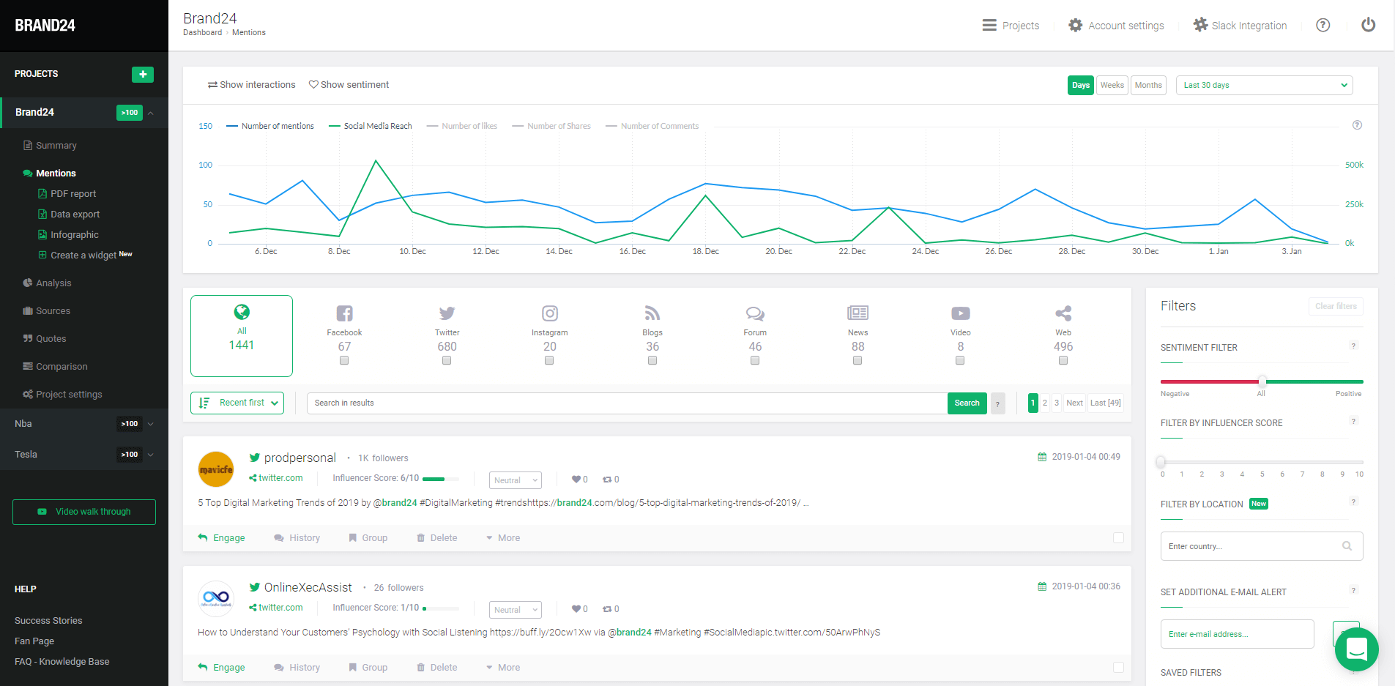Click OnlineXecAssist avatar image
Viewport: 1395px width, 686px height.
pos(216,599)
